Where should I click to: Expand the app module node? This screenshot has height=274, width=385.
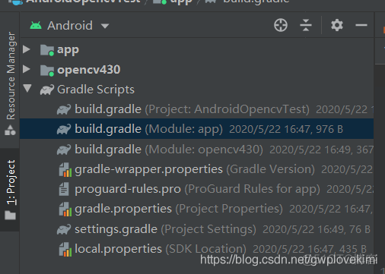click(27, 49)
